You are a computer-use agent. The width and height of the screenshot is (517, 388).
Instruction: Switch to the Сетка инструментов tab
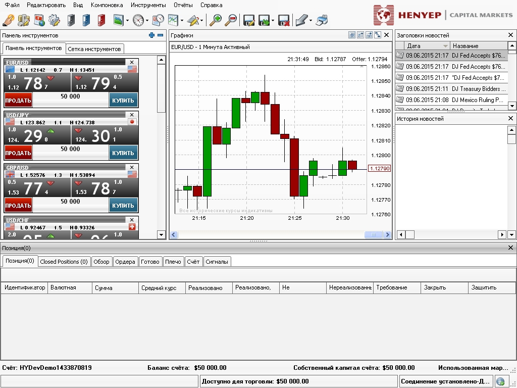click(x=94, y=49)
